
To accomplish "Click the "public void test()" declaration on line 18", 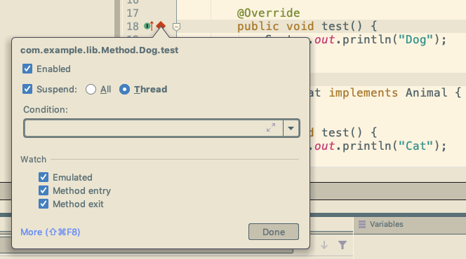I will click(x=300, y=27).
